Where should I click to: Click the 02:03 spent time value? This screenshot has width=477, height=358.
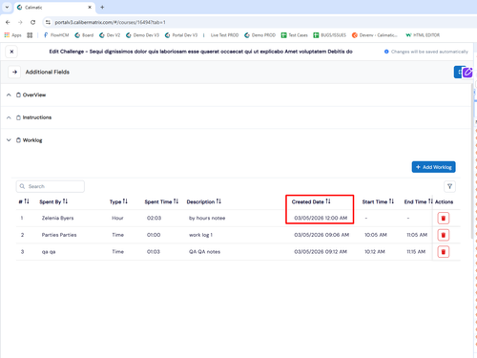[154, 218]
